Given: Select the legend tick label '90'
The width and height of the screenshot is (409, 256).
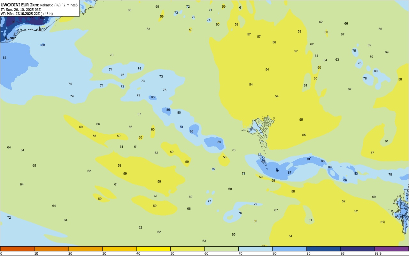Looking at the screenshot, I should (x=308, y=253).
